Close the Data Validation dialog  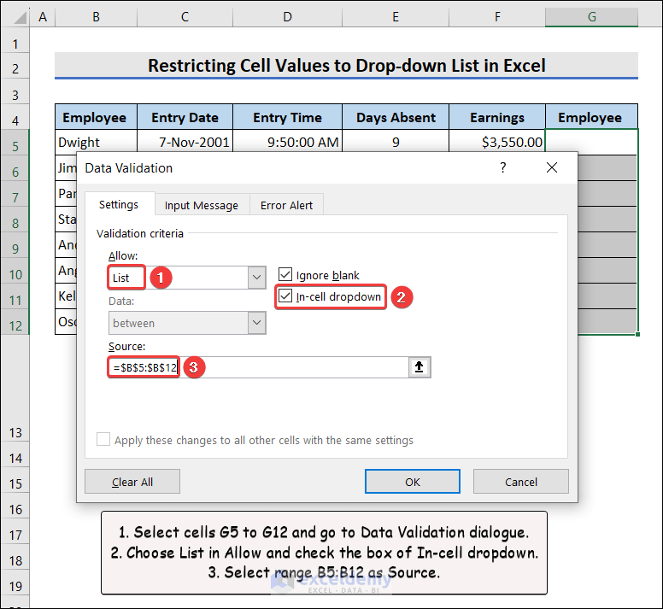(x=552, y=167)
